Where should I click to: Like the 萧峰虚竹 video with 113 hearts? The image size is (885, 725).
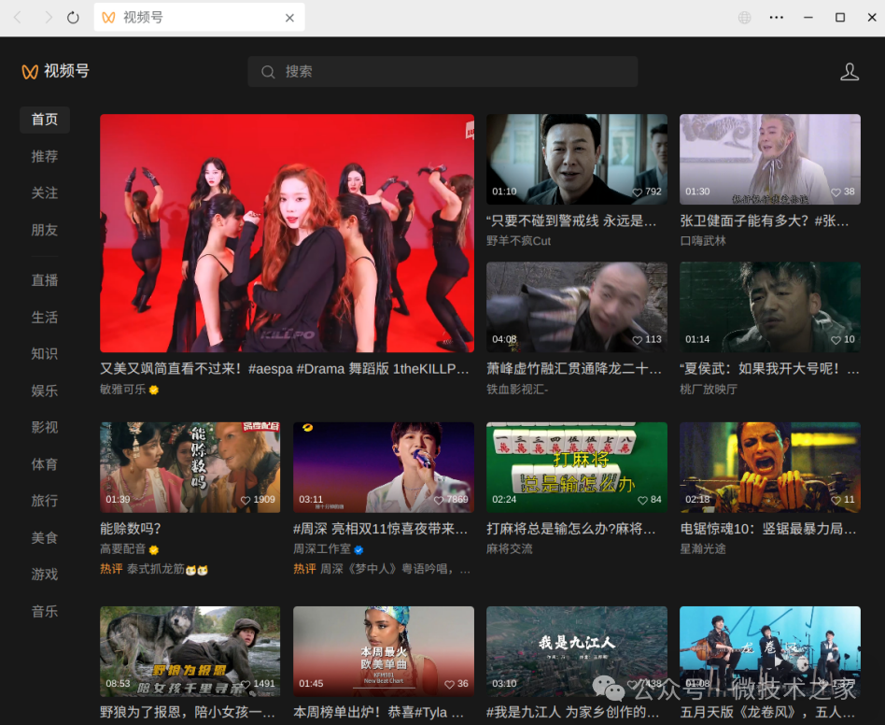coord(638,340)
